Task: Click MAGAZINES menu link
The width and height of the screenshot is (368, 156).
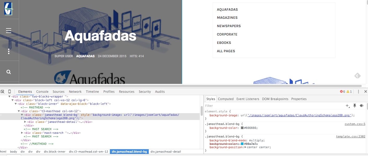Action: click(227, 18)
